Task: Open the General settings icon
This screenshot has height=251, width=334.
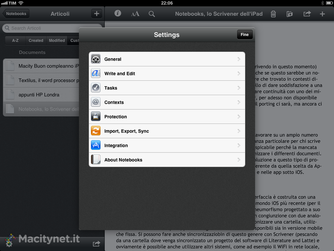Action: [96, 59]
